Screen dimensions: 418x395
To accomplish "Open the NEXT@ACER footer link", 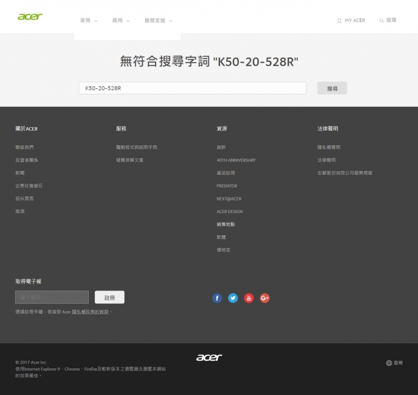I will pyautogui.click(x=229, y=199).
